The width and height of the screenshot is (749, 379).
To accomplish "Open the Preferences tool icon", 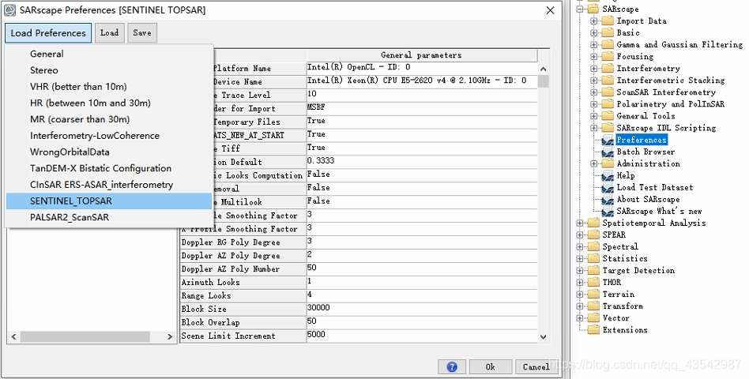I will point(608,141).
